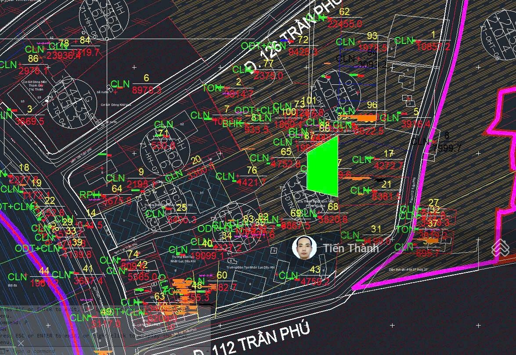The width and height of the screenshot is (516, 355).
Task: Select the RPH land-use label
Action: click(90, 195)
